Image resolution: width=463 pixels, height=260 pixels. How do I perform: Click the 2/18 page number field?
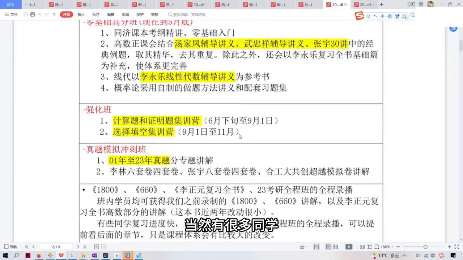pos(56,247)
